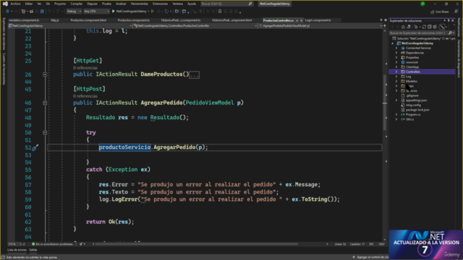The width and height of the screenshot is (463, 260).
Task: Open the Extensiones menu
Action: coord(161,4)
